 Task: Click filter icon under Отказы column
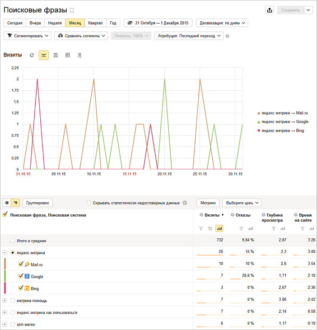[x=242, y=228]
